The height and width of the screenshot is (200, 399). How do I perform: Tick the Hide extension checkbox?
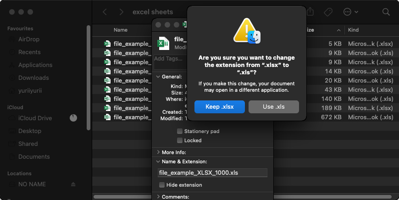162,185
